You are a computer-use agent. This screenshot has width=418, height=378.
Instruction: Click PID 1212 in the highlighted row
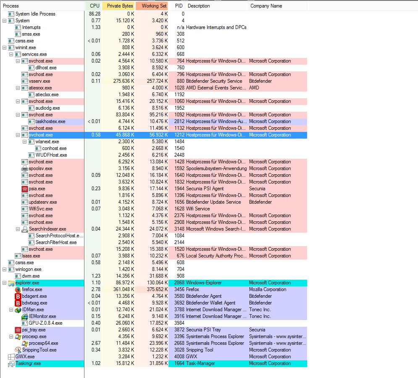(179, 135)
